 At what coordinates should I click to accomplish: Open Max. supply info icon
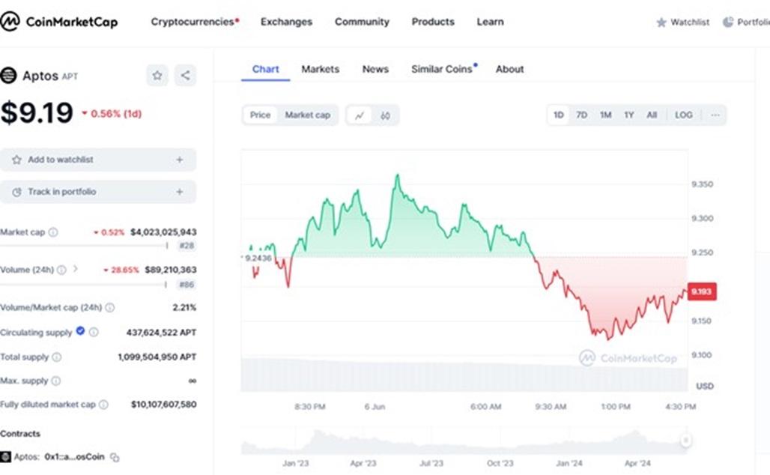click(x=56, y=381)
